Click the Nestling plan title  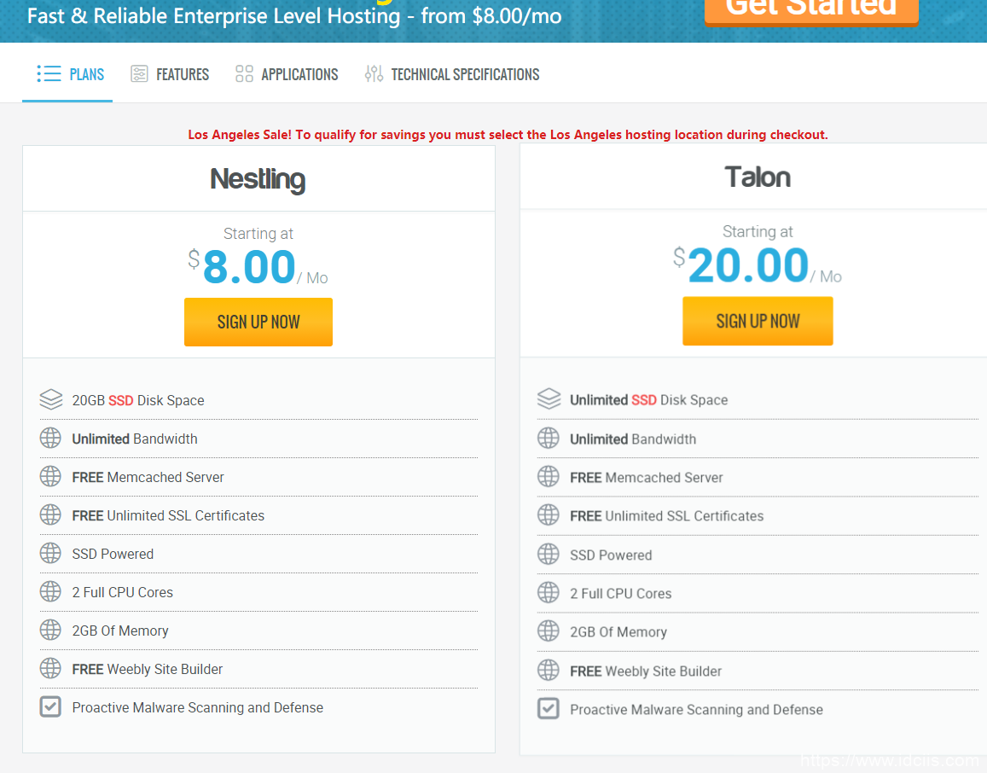click(x=258, y=179)
